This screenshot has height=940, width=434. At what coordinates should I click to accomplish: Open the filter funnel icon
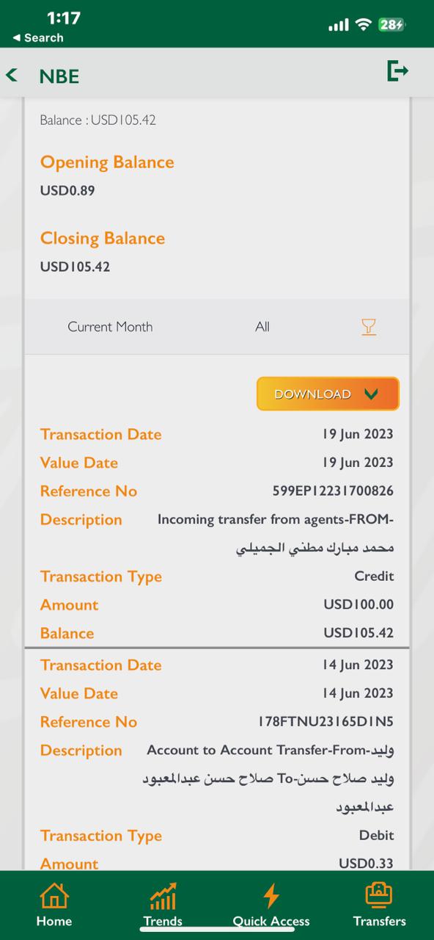(369, 327)
